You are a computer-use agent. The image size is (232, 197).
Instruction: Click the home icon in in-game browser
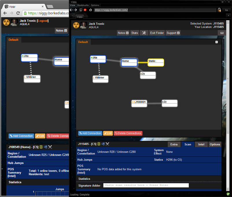pos(90,10)
